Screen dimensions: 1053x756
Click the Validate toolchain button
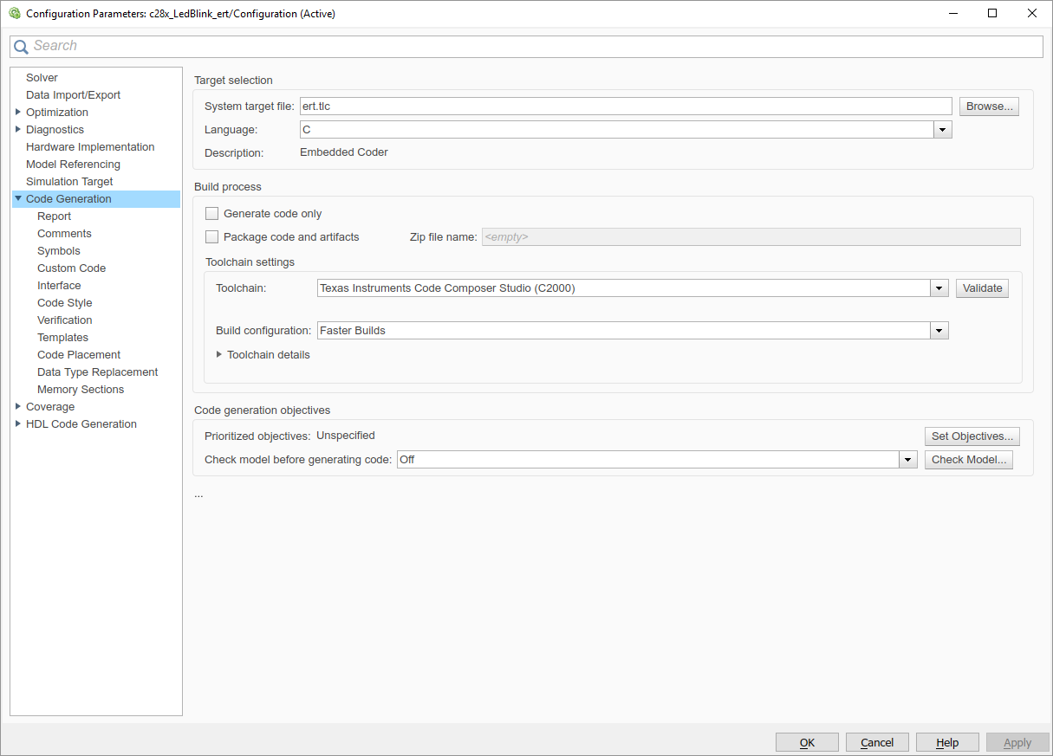point(982,288)
